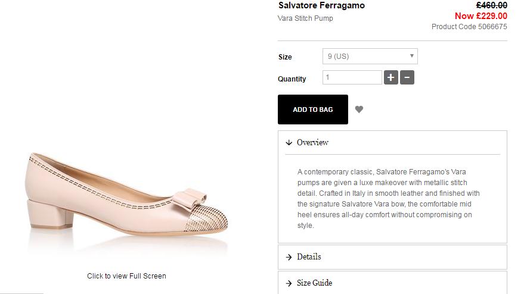Click the Overview description paragraph text
530x294 pixels.
[389, 199]
